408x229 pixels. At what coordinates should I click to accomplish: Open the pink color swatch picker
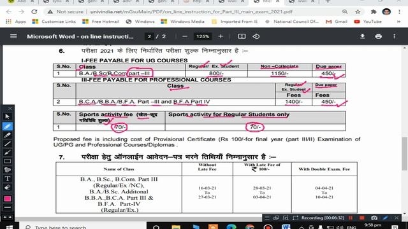[x=7, y=198]
